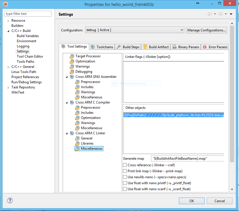
Task: Open back history dropdown arrow
Action: click(215, 14)
